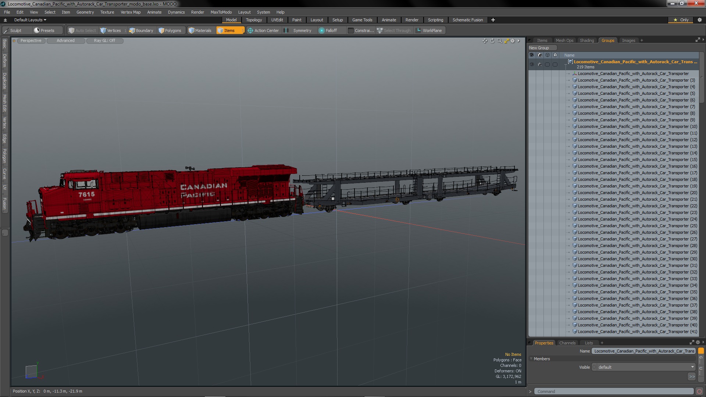Switch to the Shading panel tab
This screenshot has width=706, height=397.
[x=586, y=40]
